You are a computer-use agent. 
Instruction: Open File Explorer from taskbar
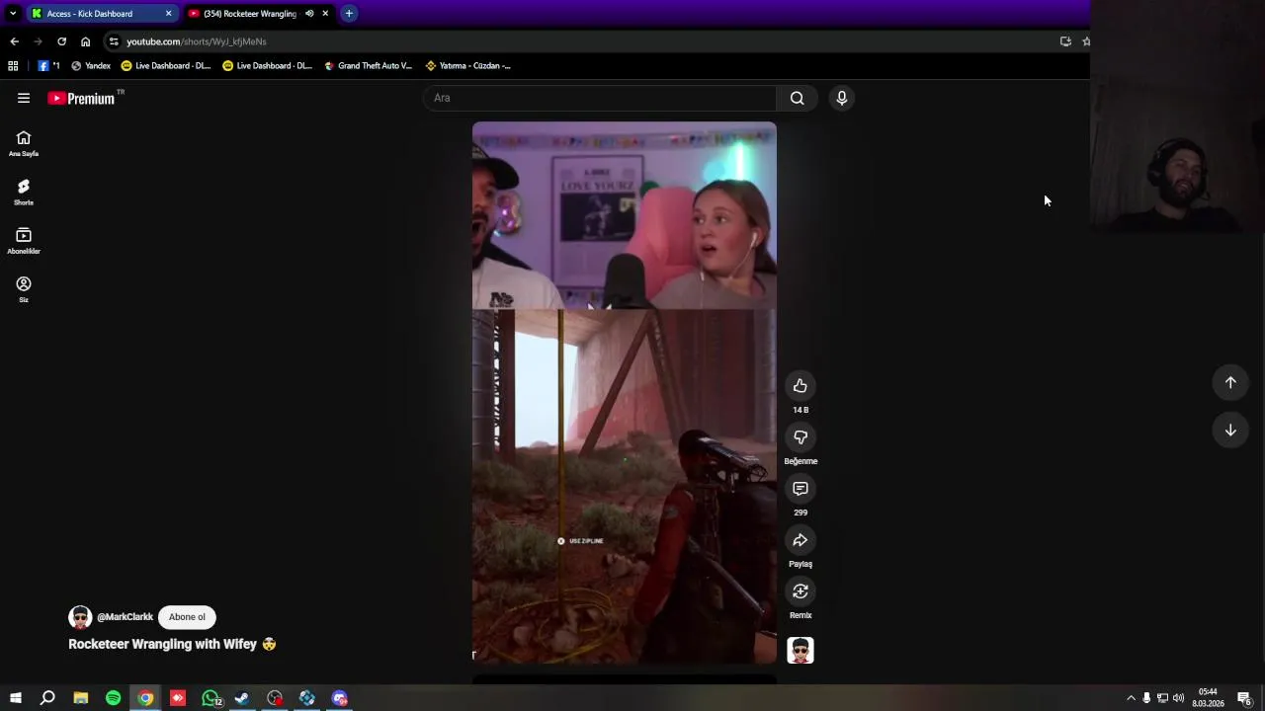point(81,698)
